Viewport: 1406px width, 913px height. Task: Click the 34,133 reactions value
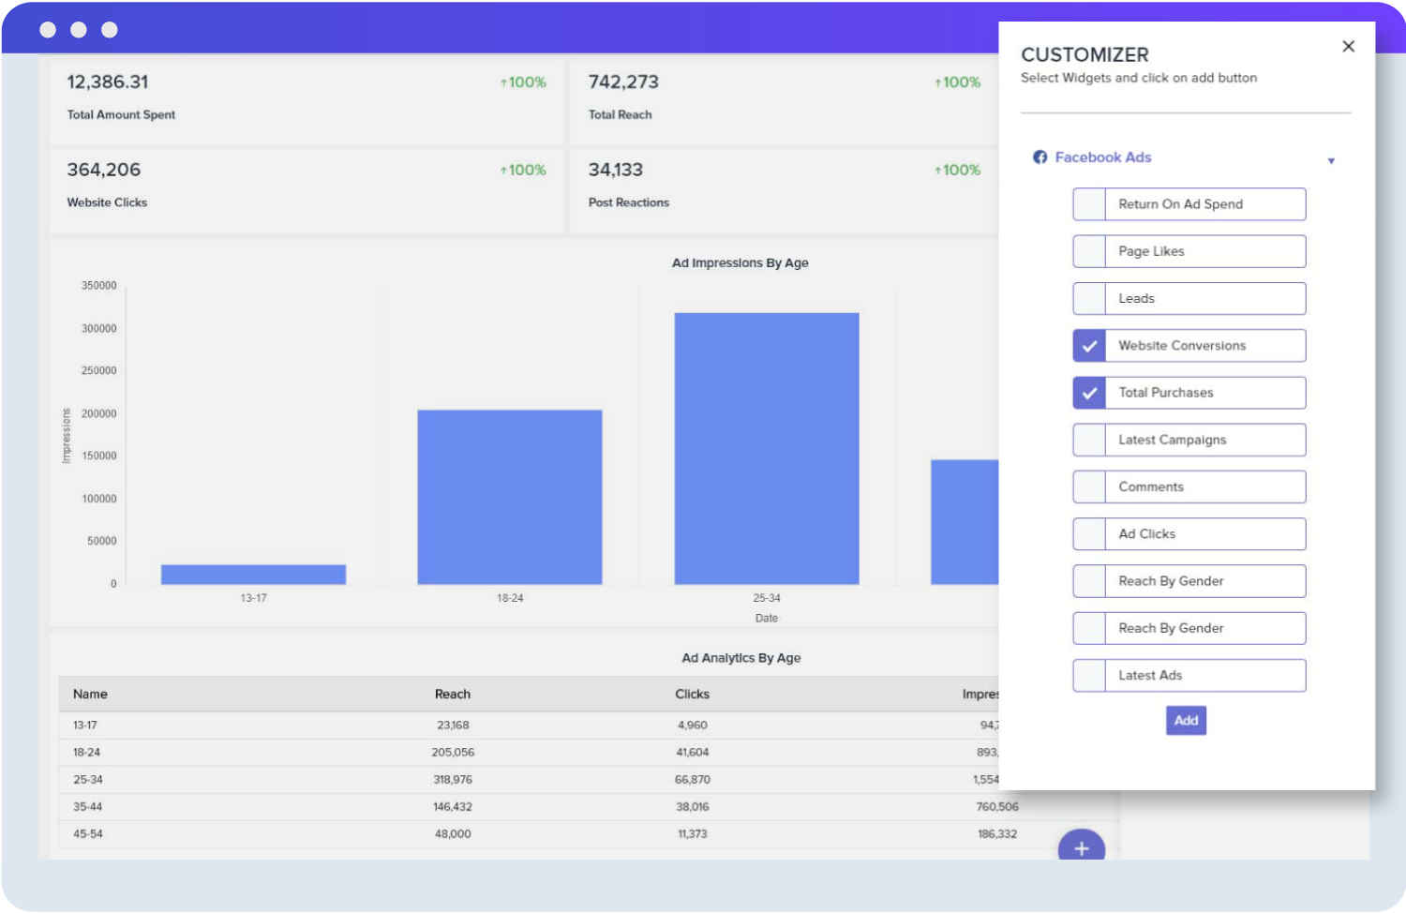[616, 171]
